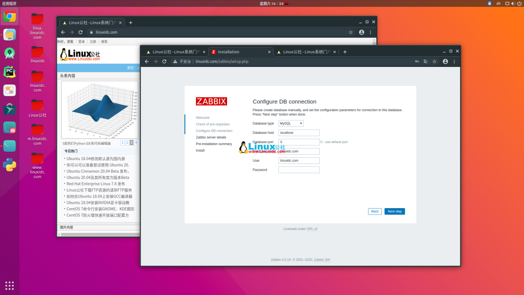This screenshot has height=295, width=524.
Task: Open the GPL v2 license link
Action: [x=312, y=229]
